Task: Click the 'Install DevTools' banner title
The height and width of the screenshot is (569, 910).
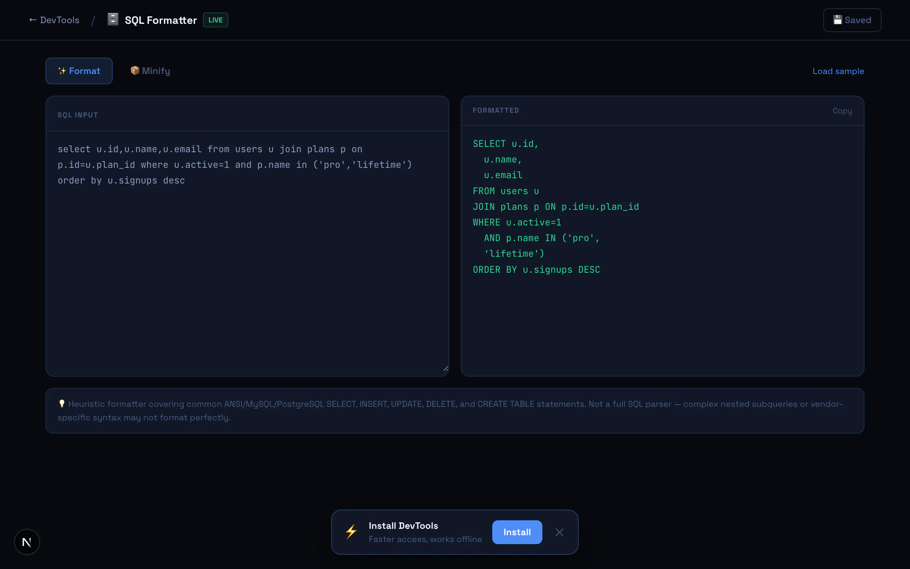Action: [403, 525]
